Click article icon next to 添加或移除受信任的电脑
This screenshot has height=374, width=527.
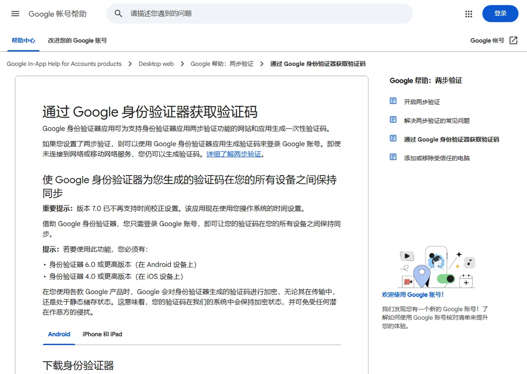pos(393,157)
